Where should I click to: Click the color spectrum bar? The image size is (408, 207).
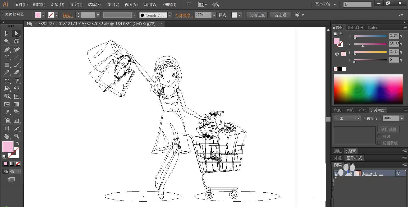[368, 89]
